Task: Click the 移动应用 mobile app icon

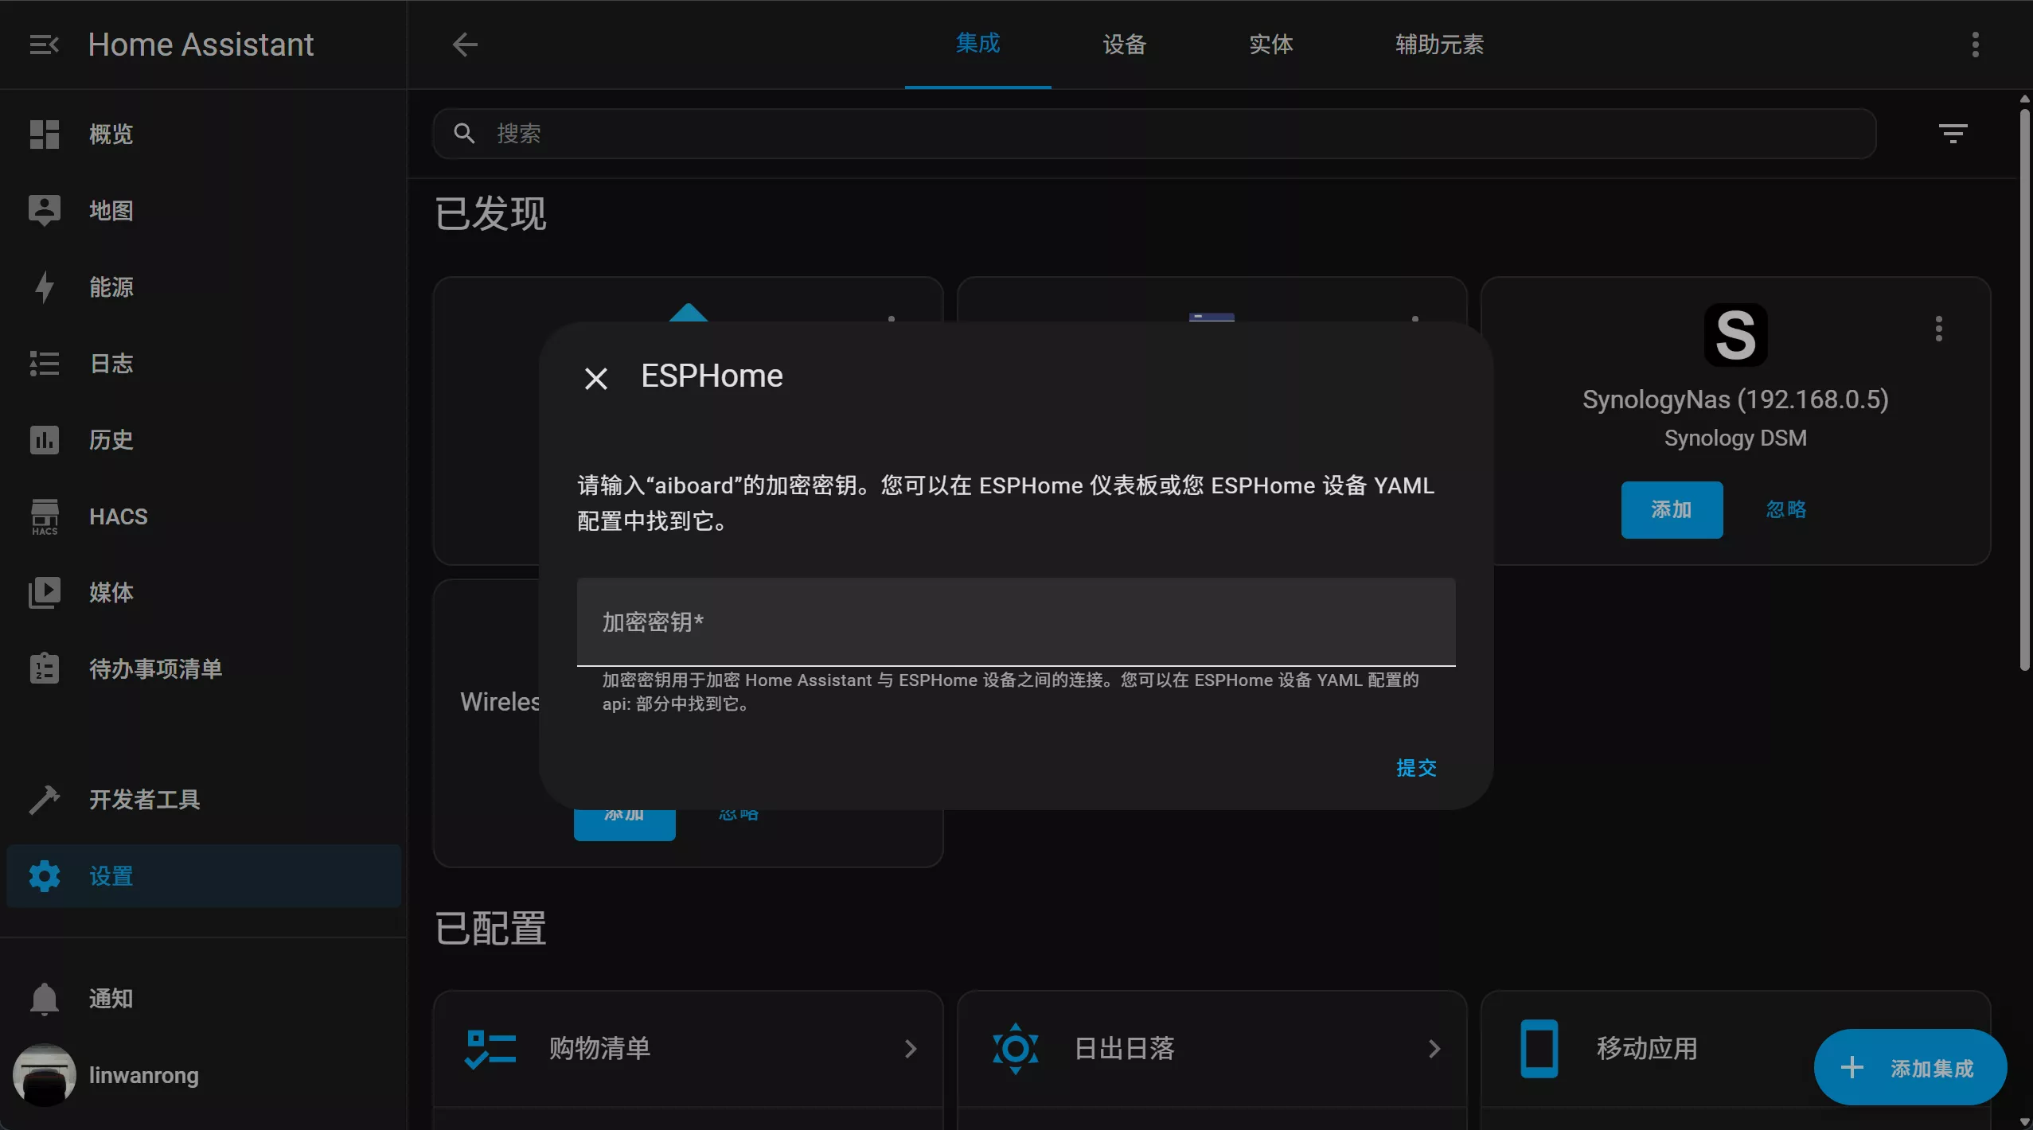Action: click(1539, 1049)
